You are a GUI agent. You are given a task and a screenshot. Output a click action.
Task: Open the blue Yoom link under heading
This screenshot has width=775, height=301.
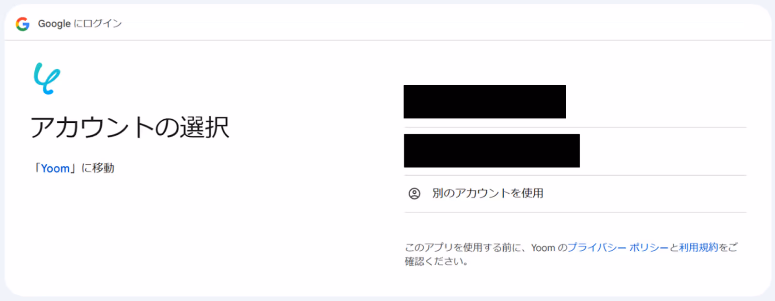coord(55,169)
